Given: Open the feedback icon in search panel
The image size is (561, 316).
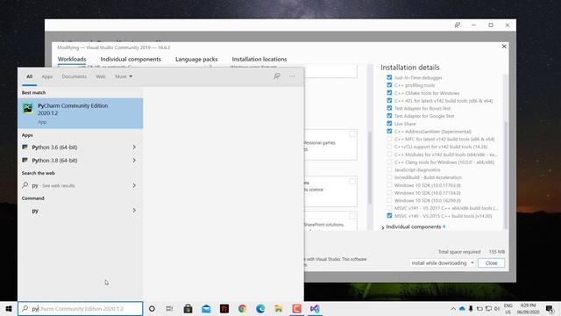Looking at the screenshot, I should (277, 76).
